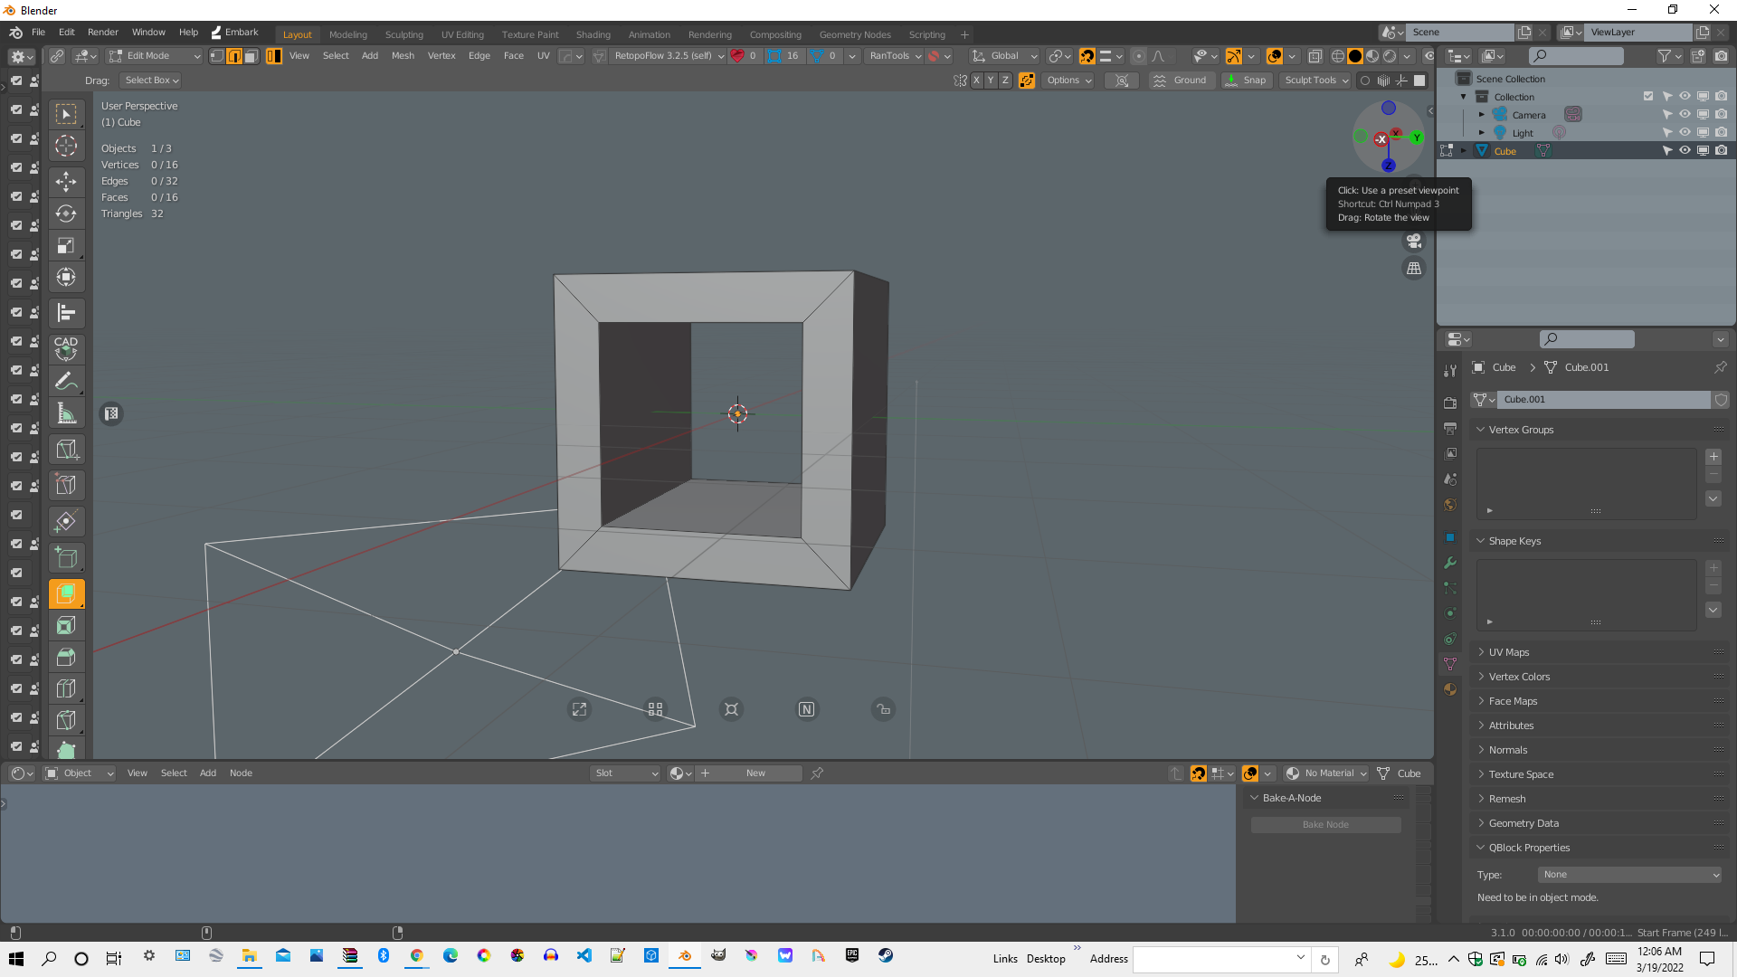Open the Sculpt Tools dropdown
Viewport: 1737px width, 977px height.
(1316, 81)
